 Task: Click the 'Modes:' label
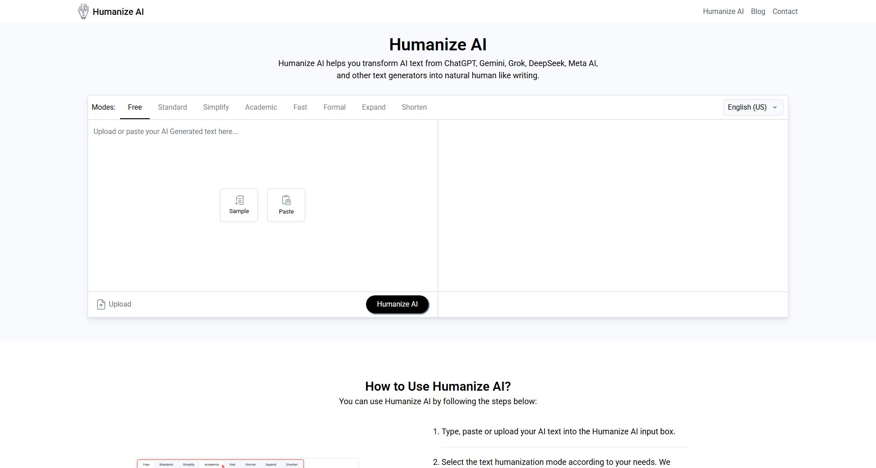pos(103,107)
